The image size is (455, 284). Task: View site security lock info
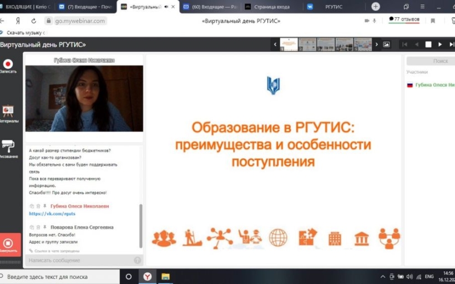tap(49, 21)
